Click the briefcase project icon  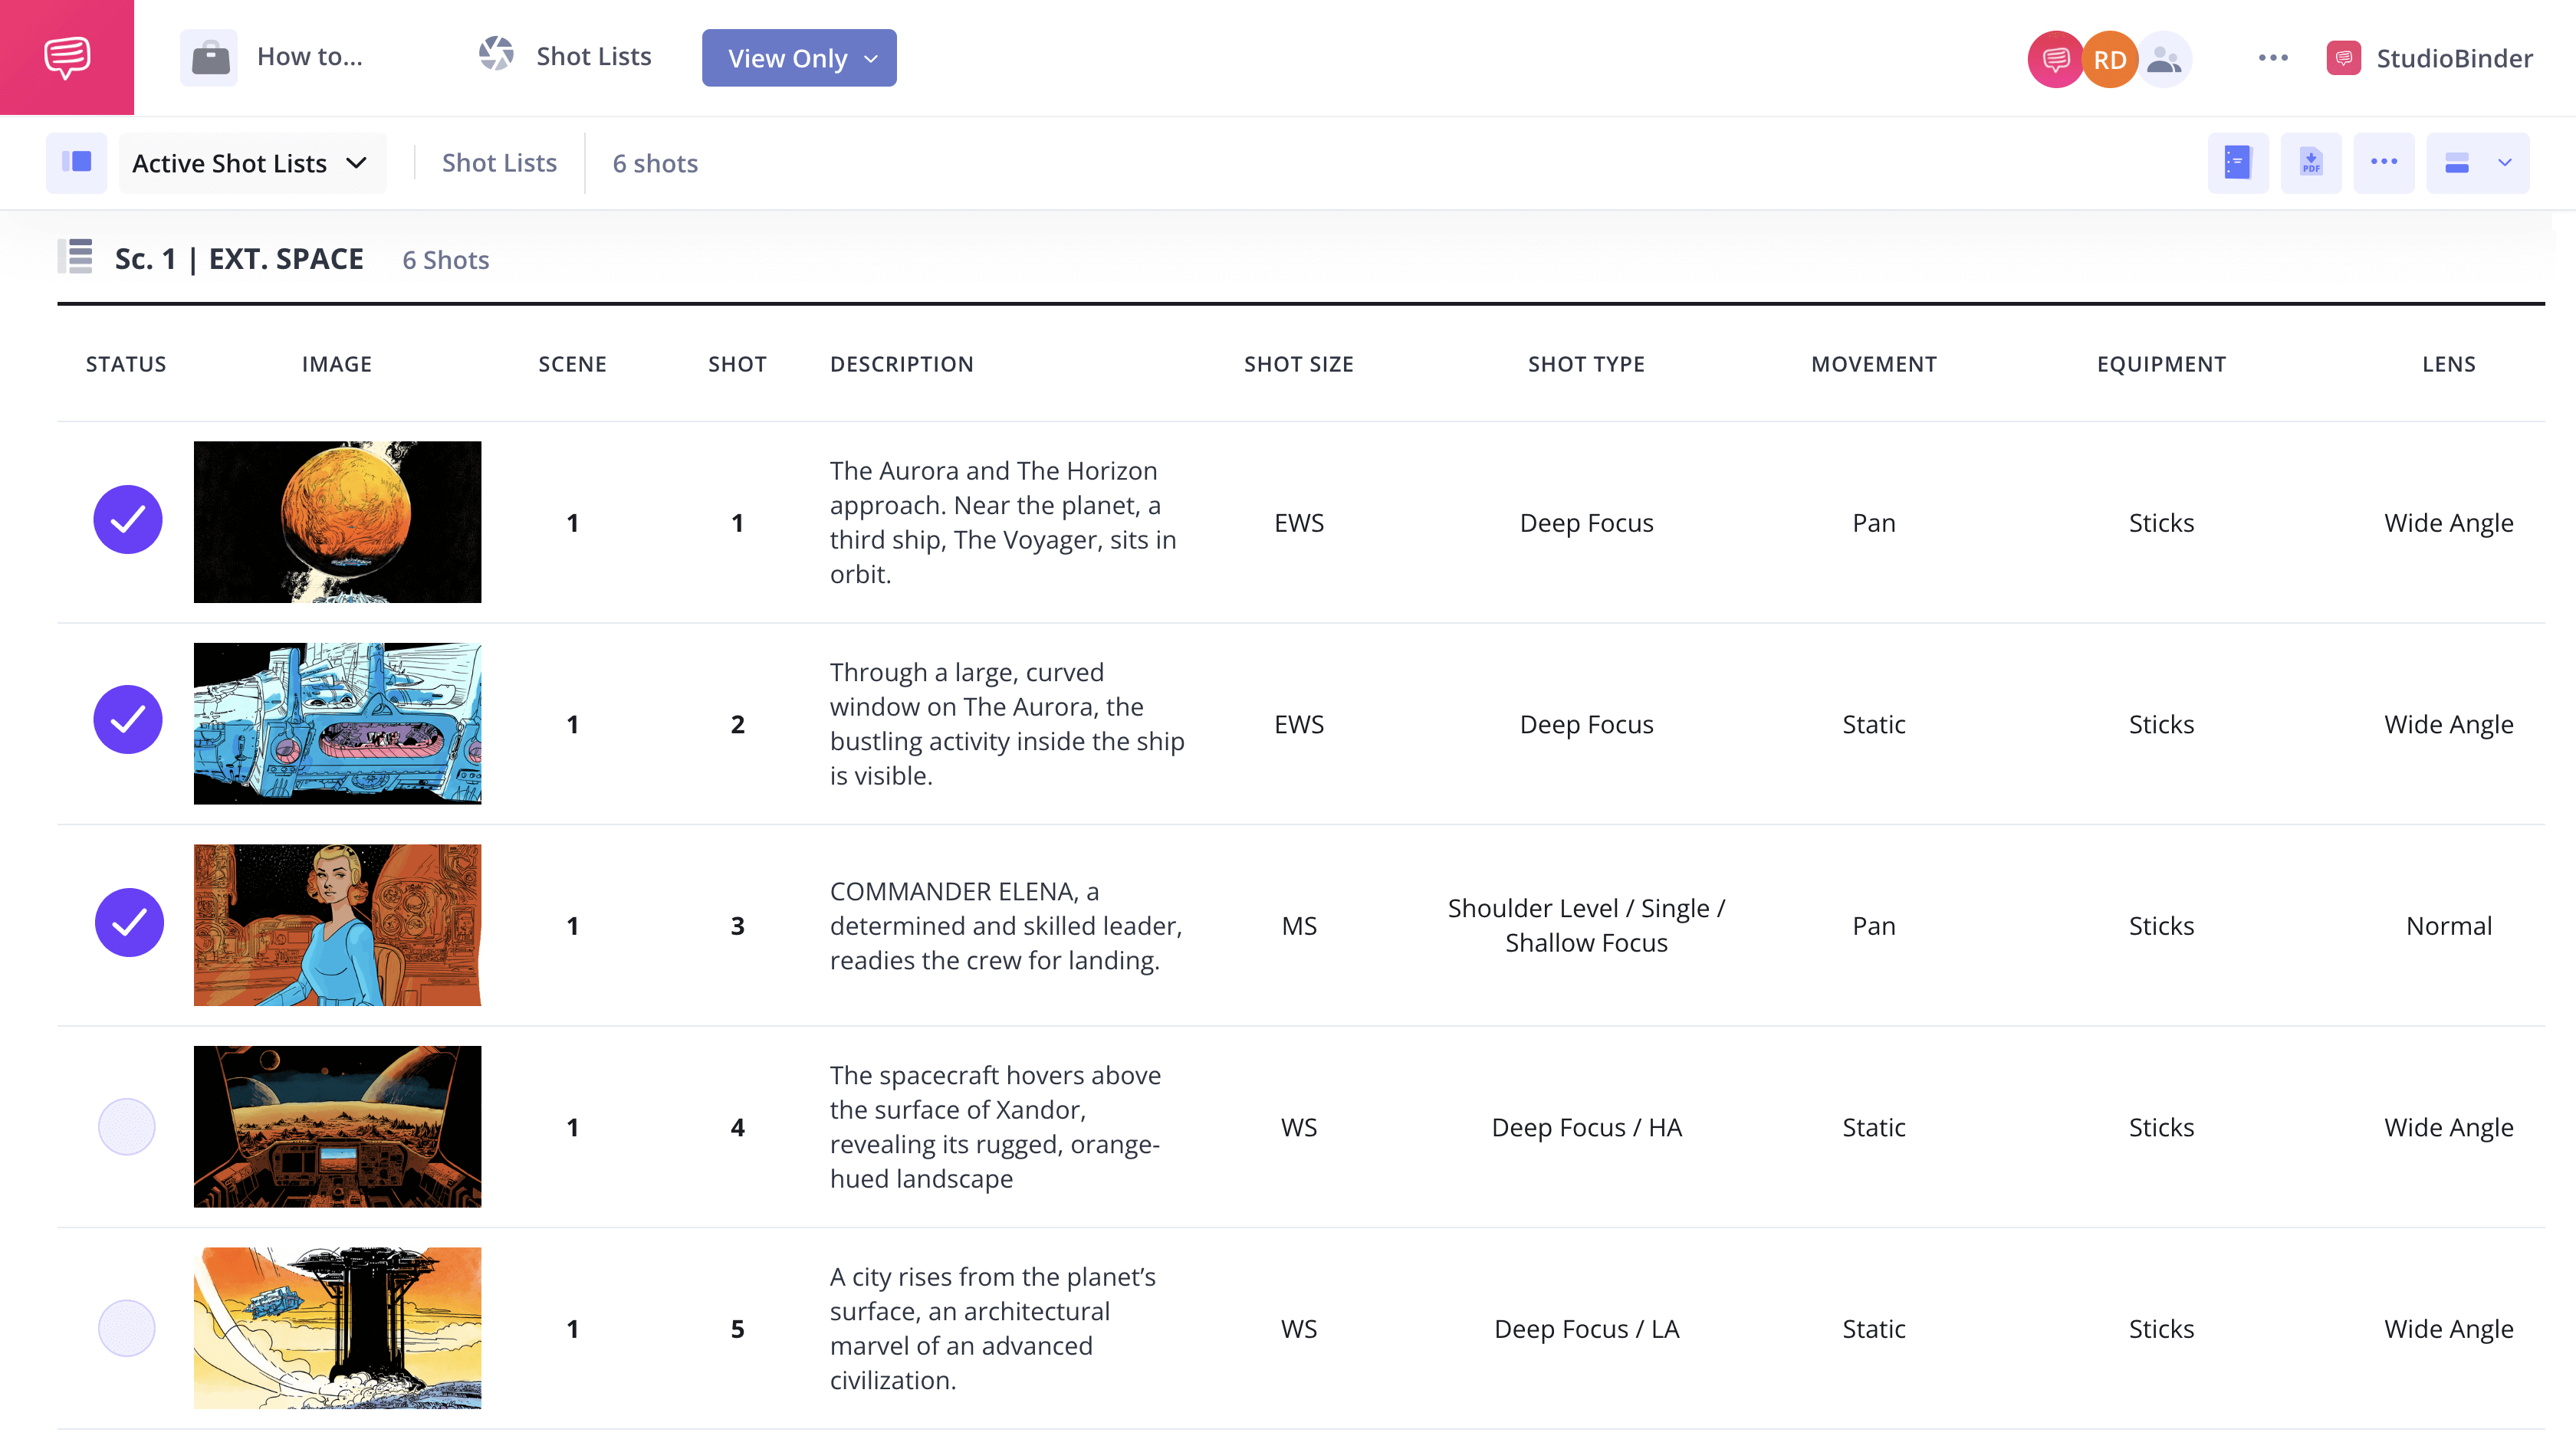[x=209, y=57]
